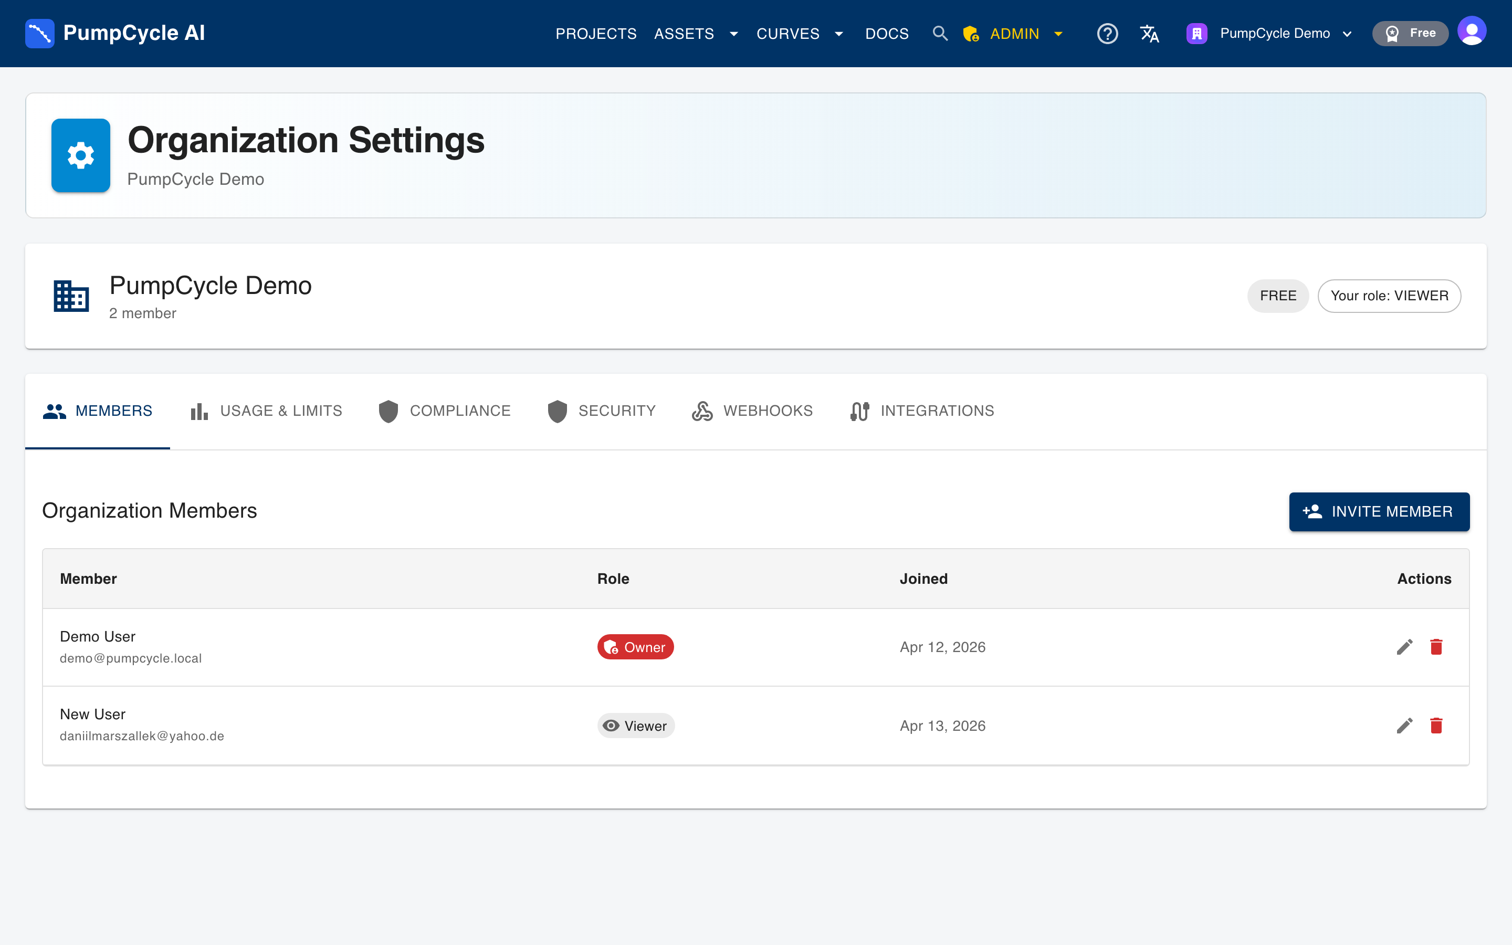1512x945 pixels.
Task: Go to Projects in the navbar
Action: coord(596,34)
